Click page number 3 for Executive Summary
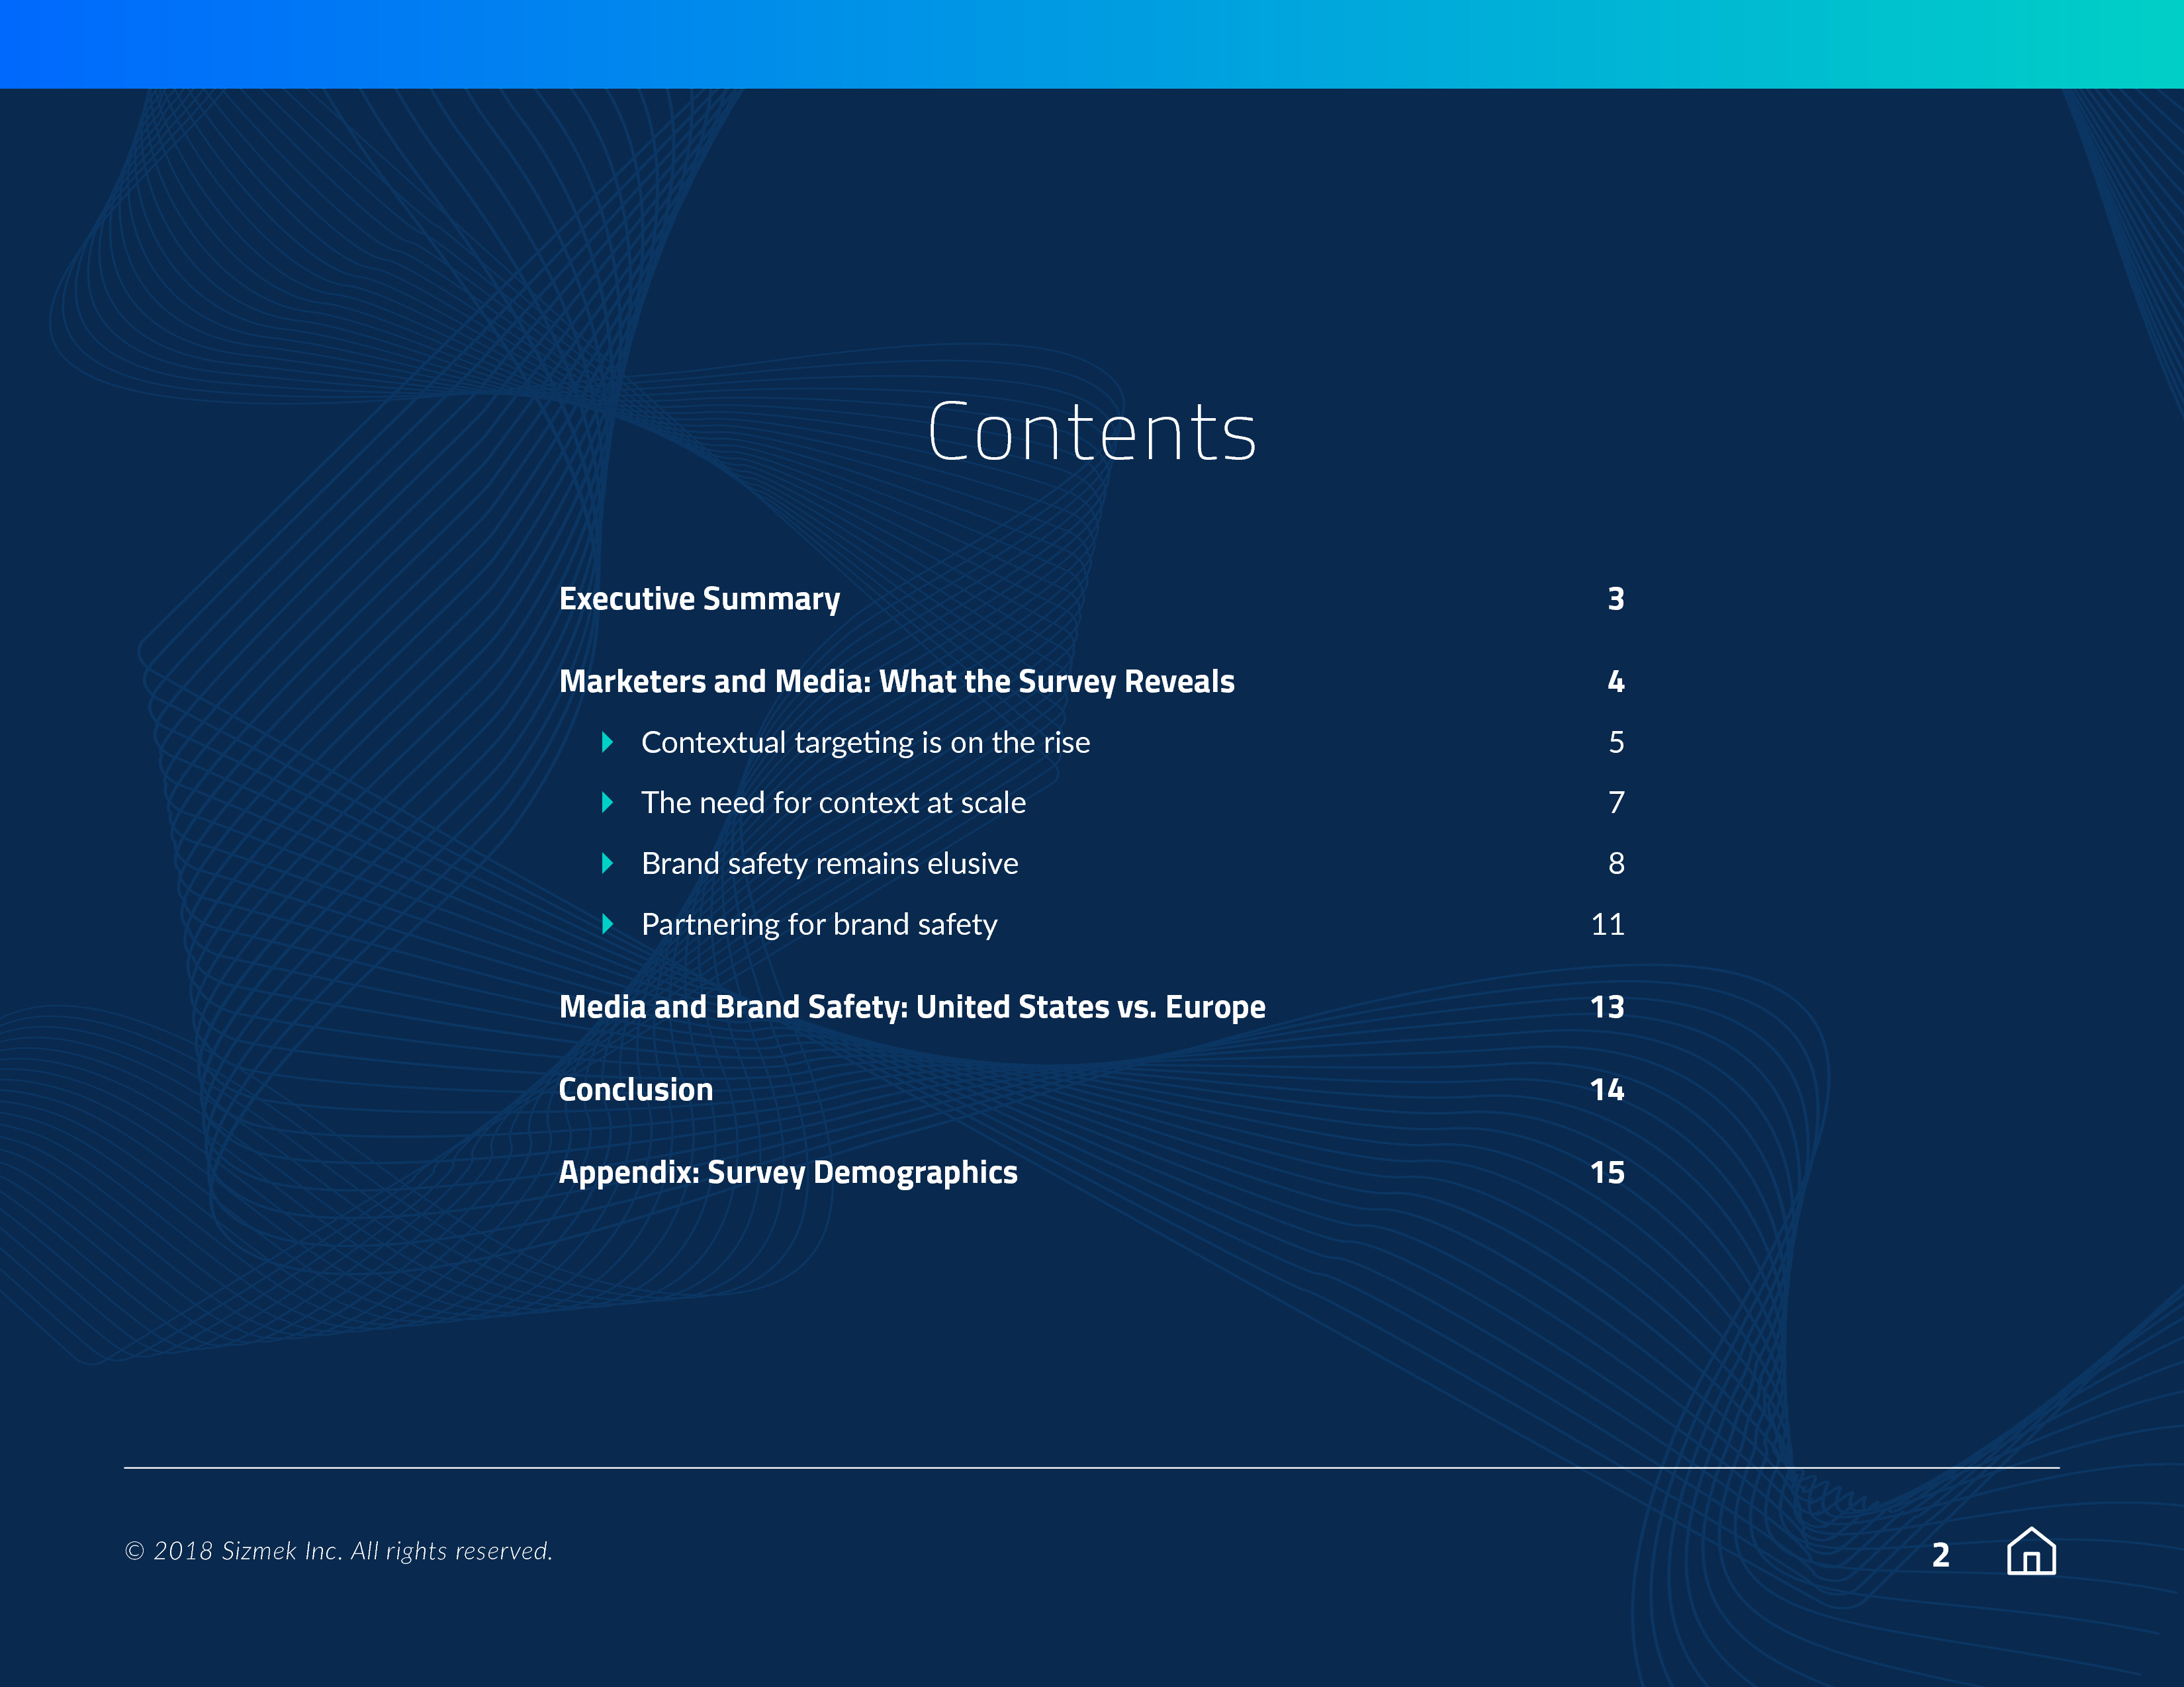 click(x=1615, y=599)
